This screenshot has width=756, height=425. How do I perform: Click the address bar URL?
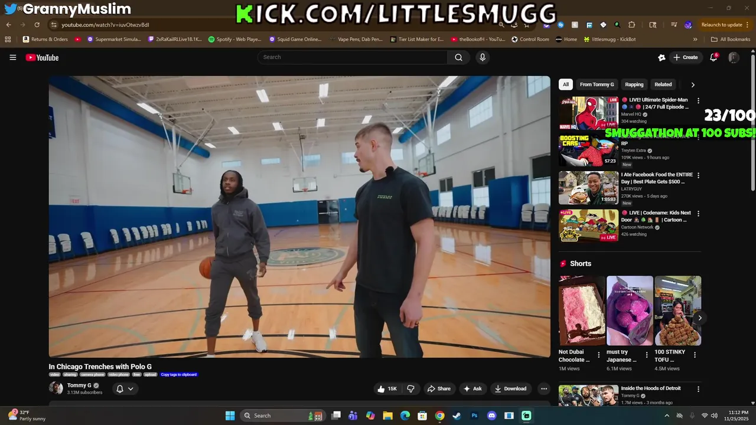(x=105, y=25)
